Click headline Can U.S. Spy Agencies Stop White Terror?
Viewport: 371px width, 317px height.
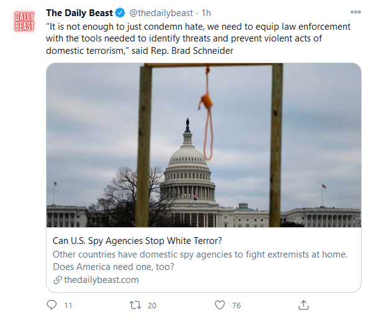[x=137, y=241]
